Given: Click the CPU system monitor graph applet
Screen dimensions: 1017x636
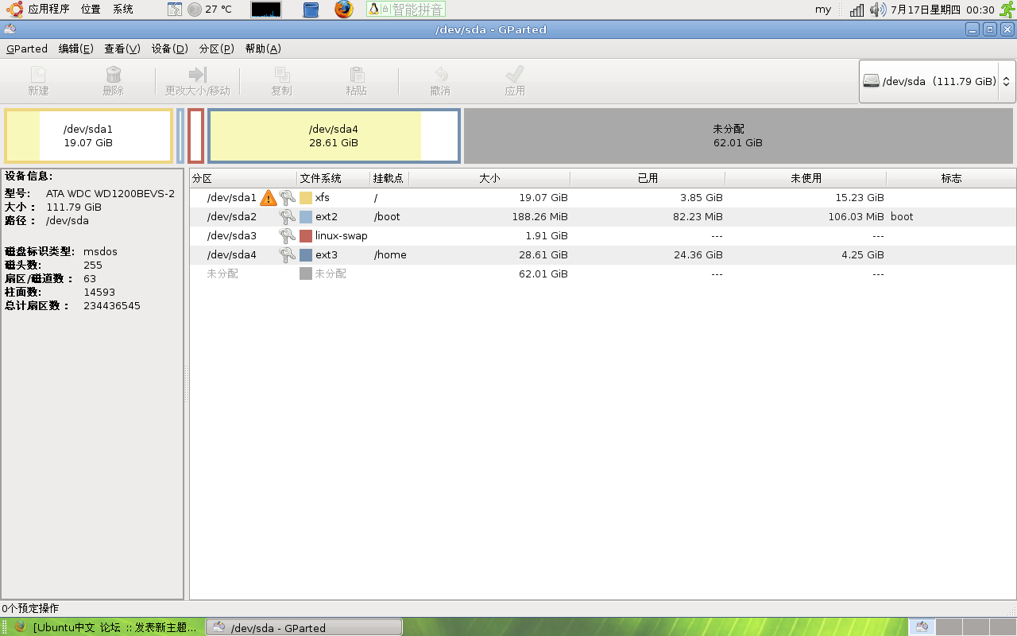Looking at the screenshot, I should pos(266,10).
